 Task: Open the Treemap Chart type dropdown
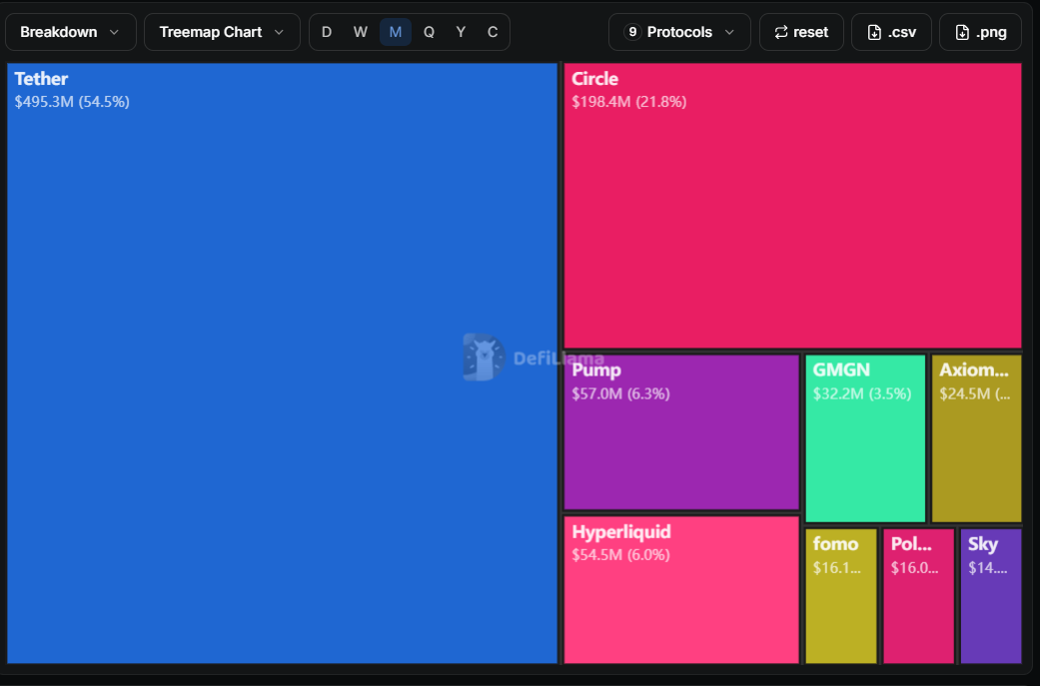click(222, 32)
